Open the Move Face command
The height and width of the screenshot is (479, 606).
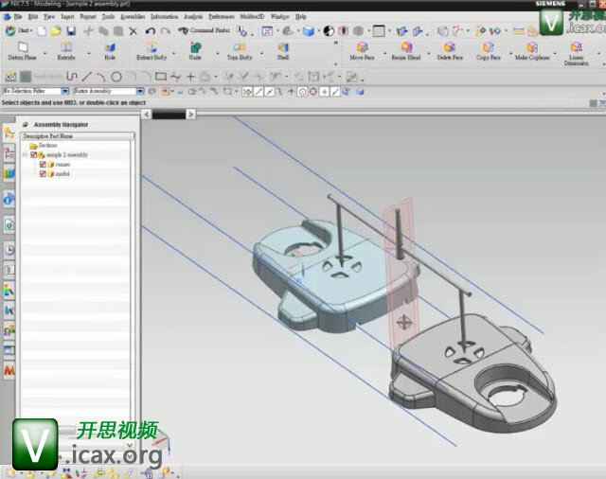pyautogui.click(x=362, y=50)
